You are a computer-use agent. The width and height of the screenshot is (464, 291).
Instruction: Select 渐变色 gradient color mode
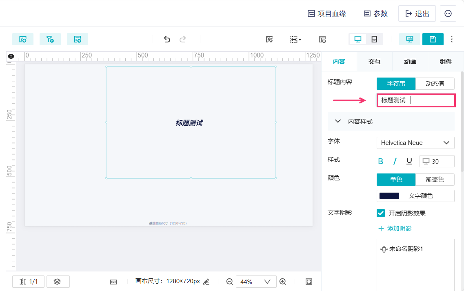pyautogui.click(x=435, y=180)
